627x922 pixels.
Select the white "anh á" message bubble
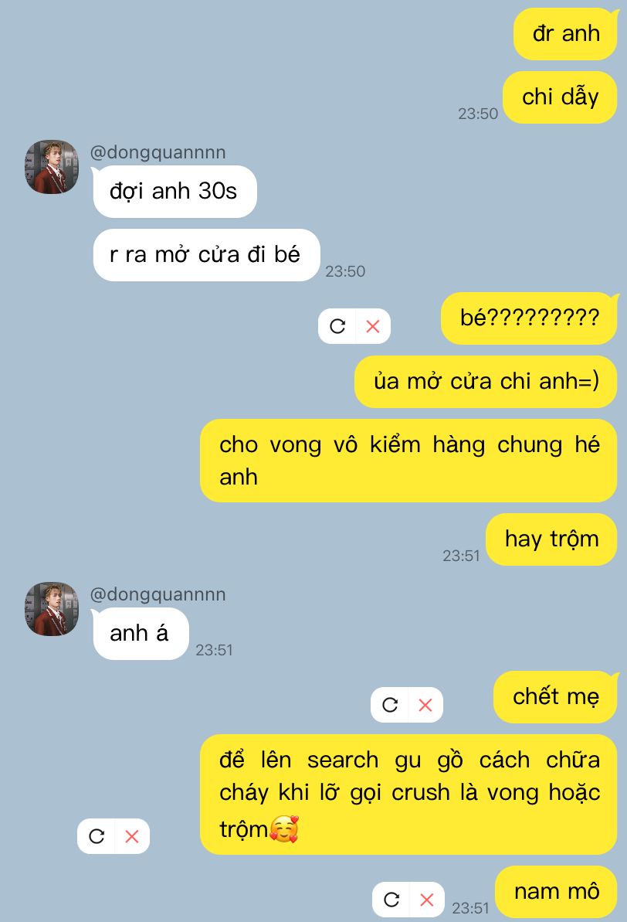(x=141, y=634)
